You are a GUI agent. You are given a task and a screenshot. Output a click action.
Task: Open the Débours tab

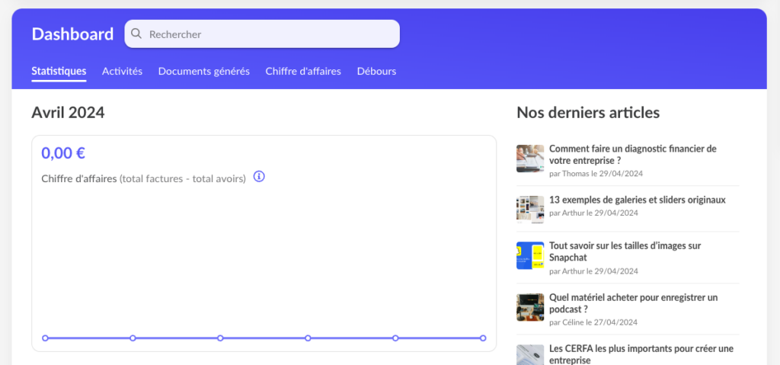(376, 71)
